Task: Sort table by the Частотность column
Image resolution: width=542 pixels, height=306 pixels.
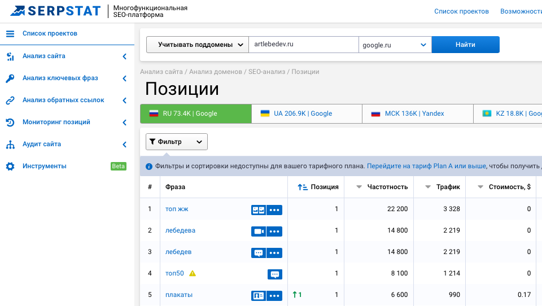Action: tap(382, 187)
